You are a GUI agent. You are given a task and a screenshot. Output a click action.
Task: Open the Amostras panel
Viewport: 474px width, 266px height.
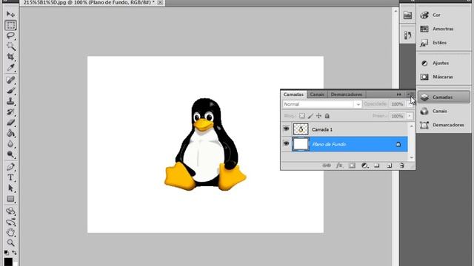pos(444,29)
